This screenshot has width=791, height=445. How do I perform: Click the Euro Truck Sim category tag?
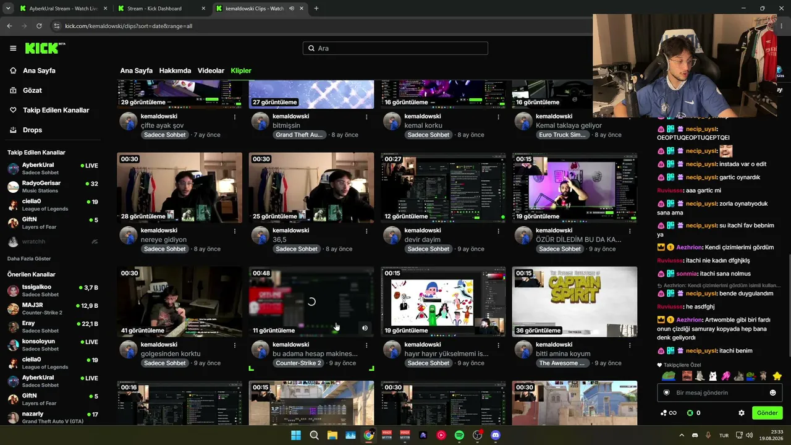click(x=562, y=135)
